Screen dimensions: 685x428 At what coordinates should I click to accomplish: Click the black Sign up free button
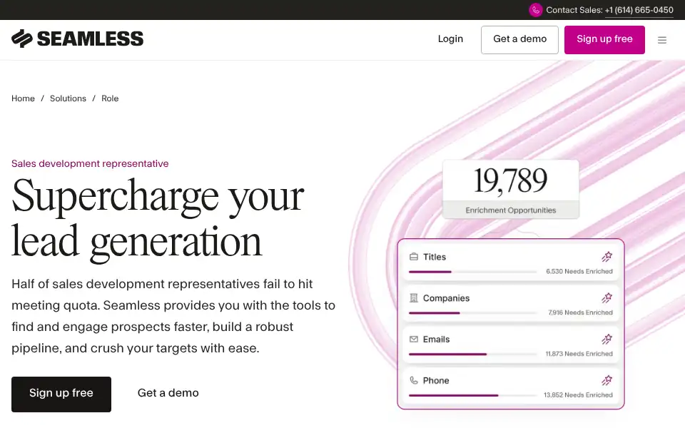(x=61, y=394)
